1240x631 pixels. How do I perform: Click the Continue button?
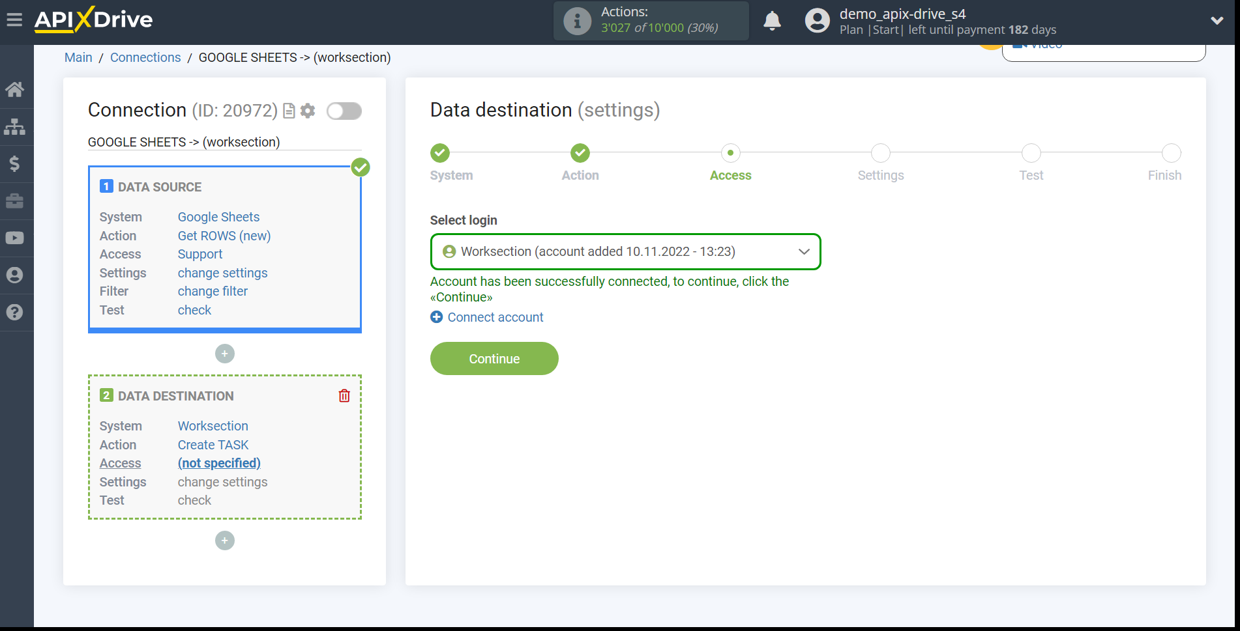(x=494, y=359)
